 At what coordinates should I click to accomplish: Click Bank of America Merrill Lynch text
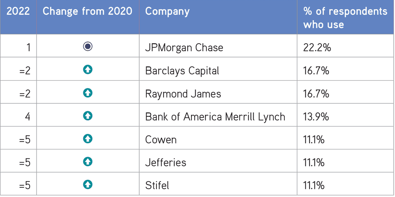click(x=215, y=116)
